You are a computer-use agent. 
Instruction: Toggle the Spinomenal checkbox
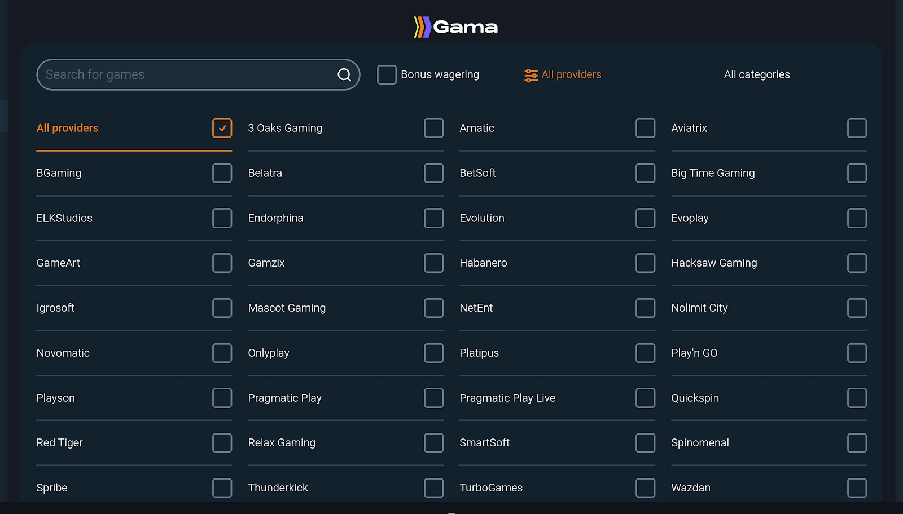[x=857, y=443]
